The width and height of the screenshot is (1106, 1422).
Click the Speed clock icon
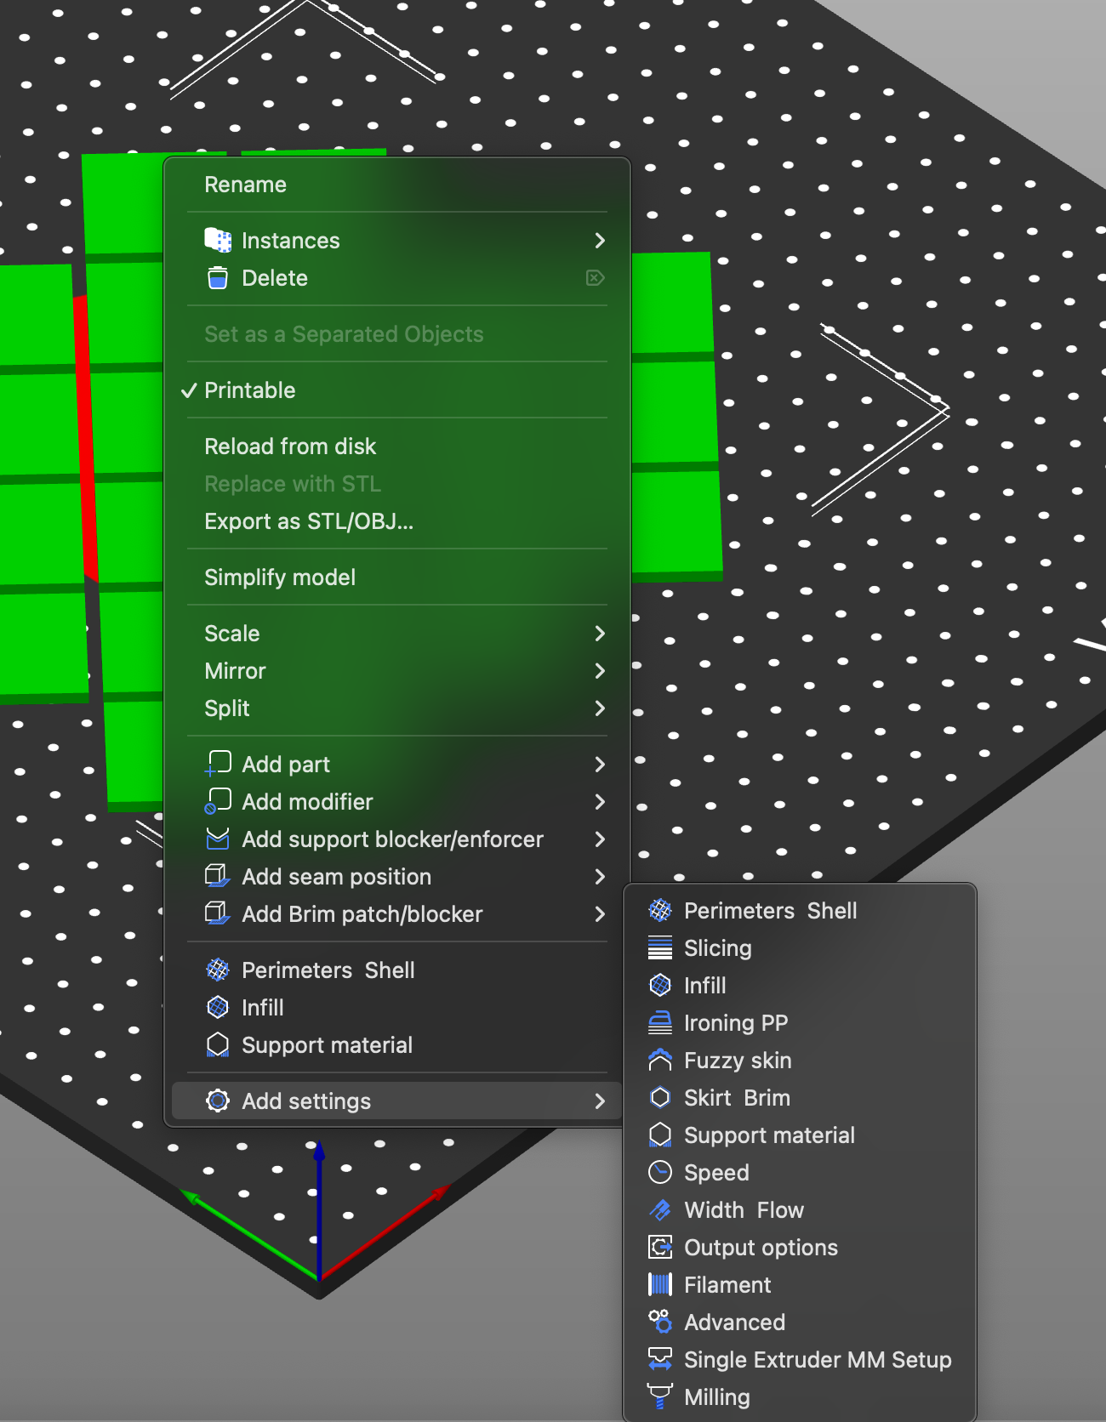tap(660, 1172)
